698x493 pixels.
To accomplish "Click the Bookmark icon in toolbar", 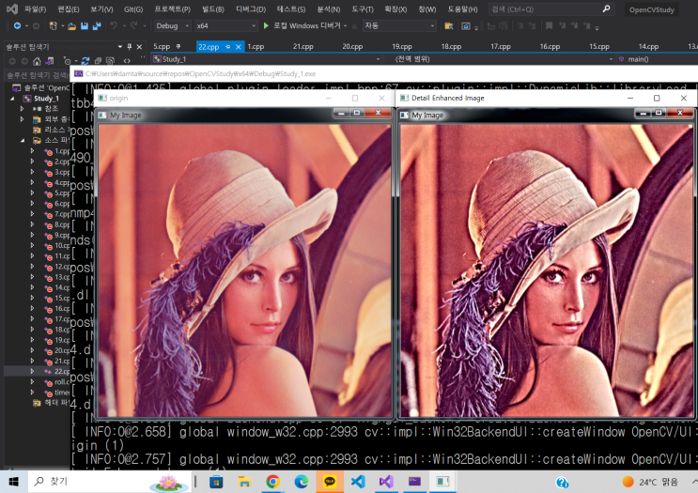I will 550,25.
